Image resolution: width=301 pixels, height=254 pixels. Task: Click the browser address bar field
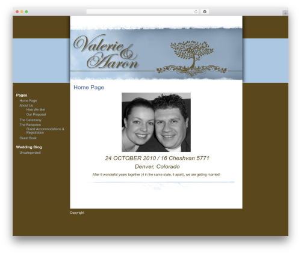(143, 12)
